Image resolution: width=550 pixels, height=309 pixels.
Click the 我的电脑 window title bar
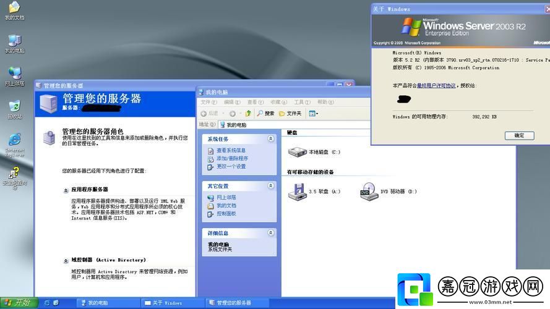(284, 92)
